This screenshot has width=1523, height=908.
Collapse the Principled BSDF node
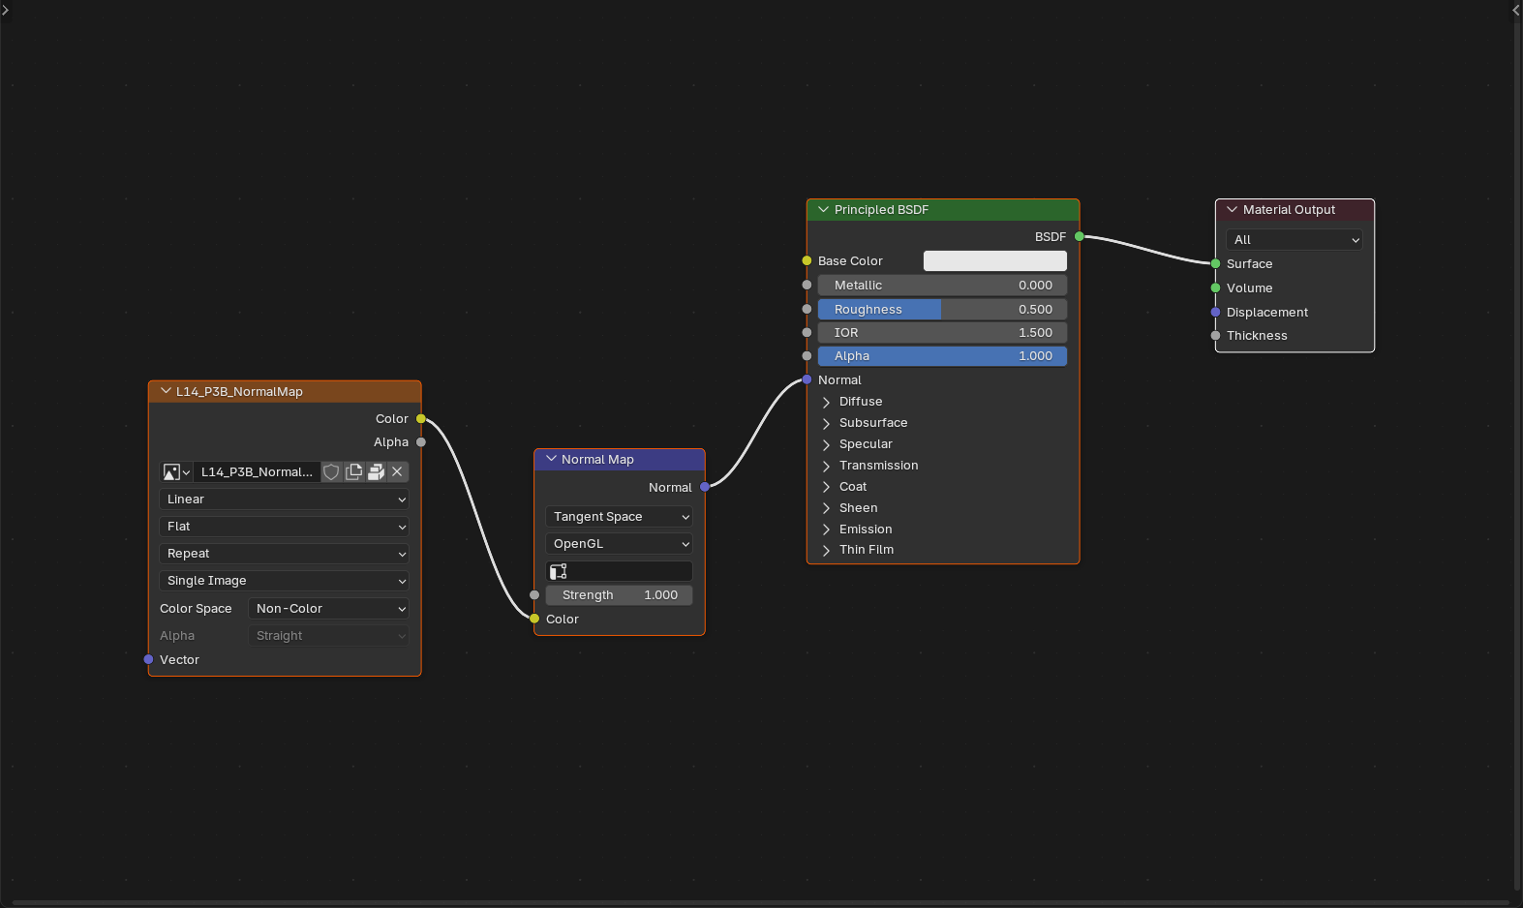(824, 209)
